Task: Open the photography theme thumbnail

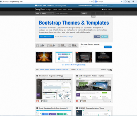Action: click(x=44, y=57)
